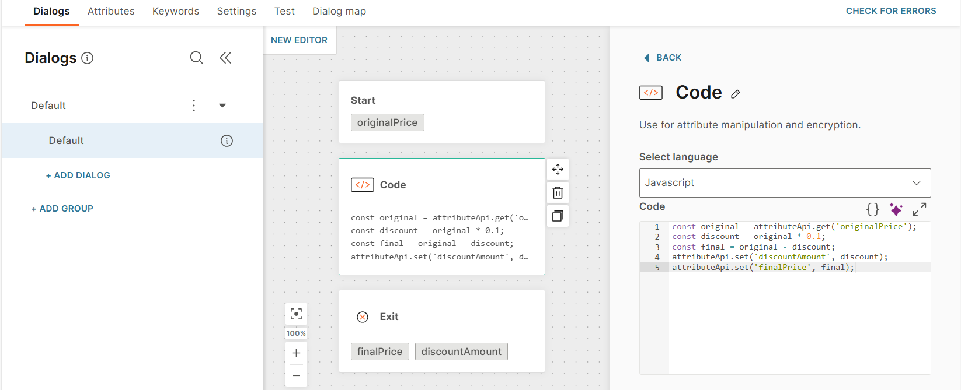
Task: Select the Default dialog row
Action: (133, 140)
